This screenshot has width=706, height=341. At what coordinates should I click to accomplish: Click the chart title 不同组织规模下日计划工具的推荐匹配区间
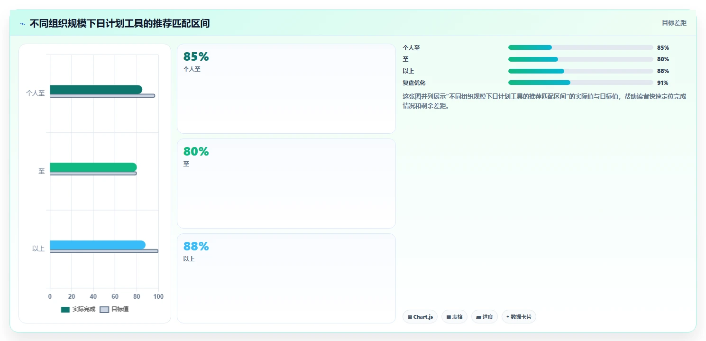[x=119, y=24]
